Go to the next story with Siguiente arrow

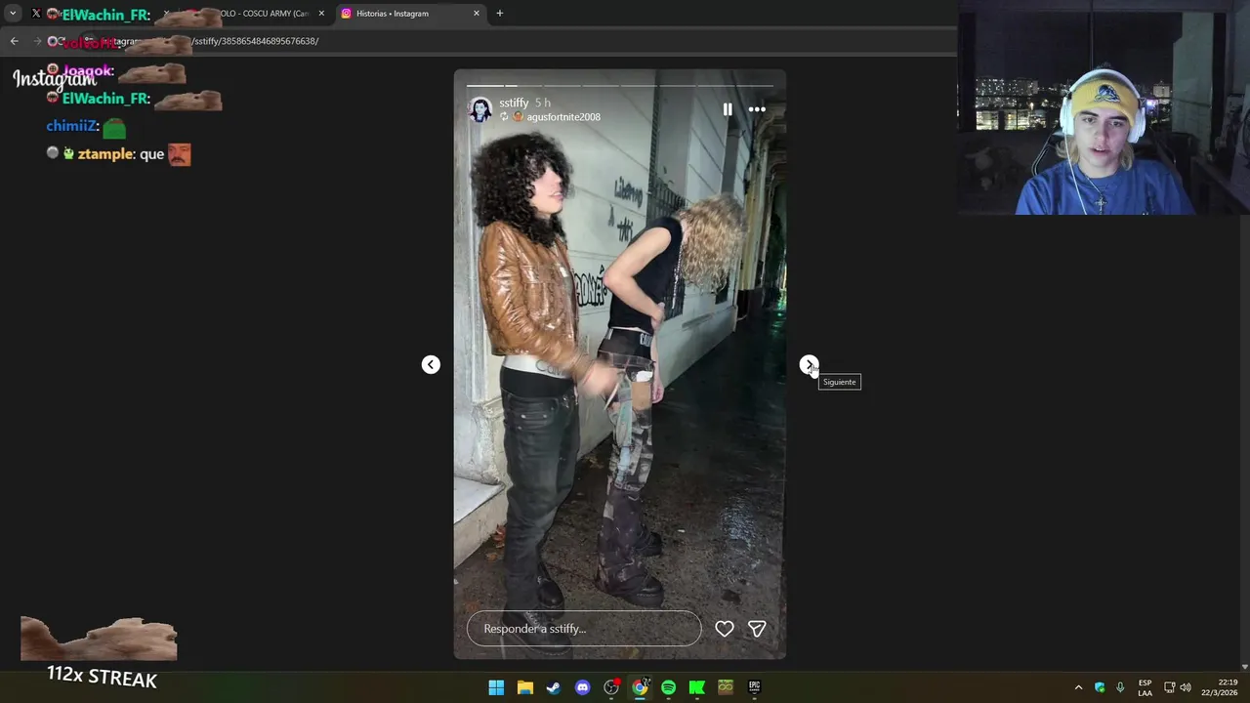pos(809,364)
